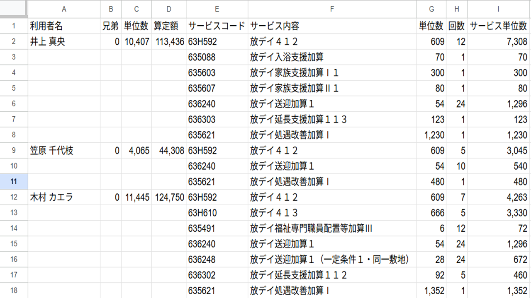Click the row 1 header
Viewport: 531px width, 298px height.
point(14,26)
